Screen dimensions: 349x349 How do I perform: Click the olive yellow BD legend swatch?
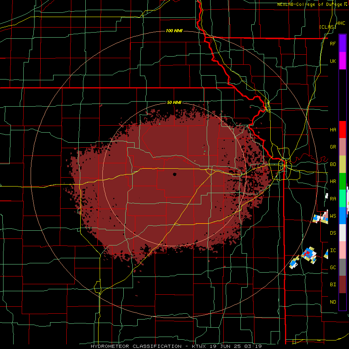pos(342,164)
